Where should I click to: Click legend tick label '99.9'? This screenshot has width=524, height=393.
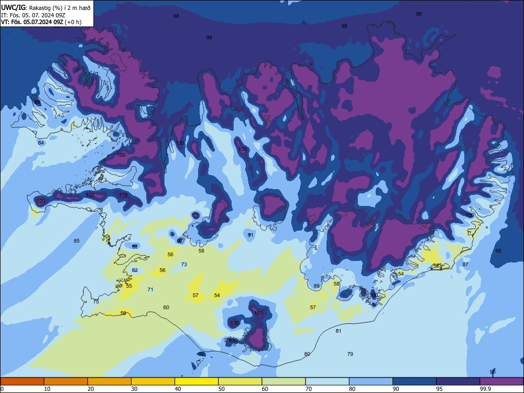point(485,389)
